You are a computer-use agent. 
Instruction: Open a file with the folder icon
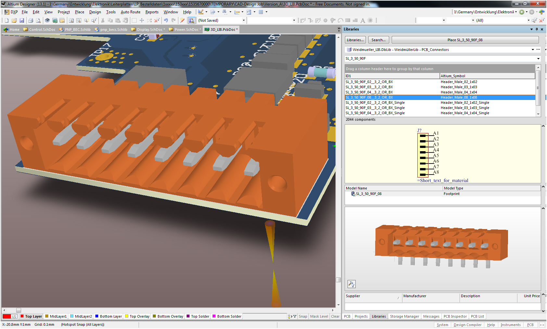point(14,20)
